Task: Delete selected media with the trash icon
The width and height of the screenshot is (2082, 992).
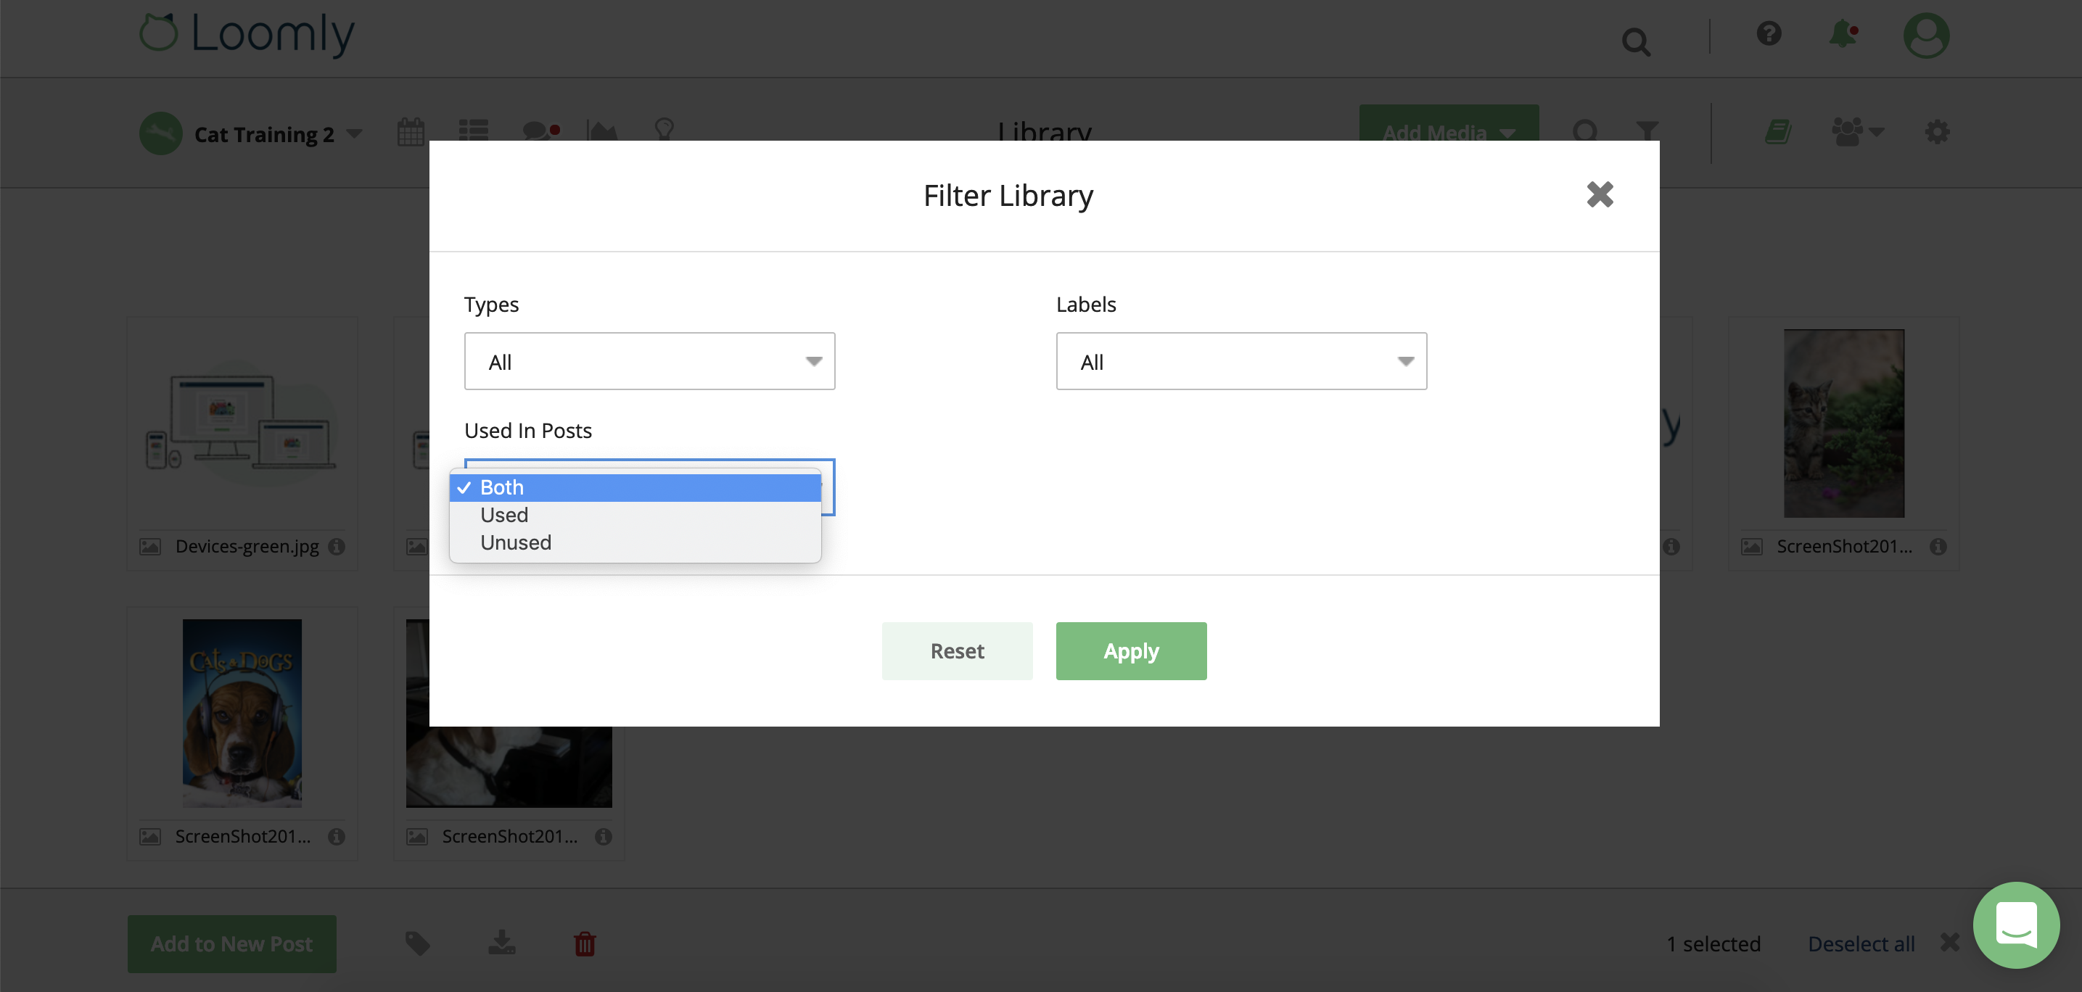Action: click(585, 943)
